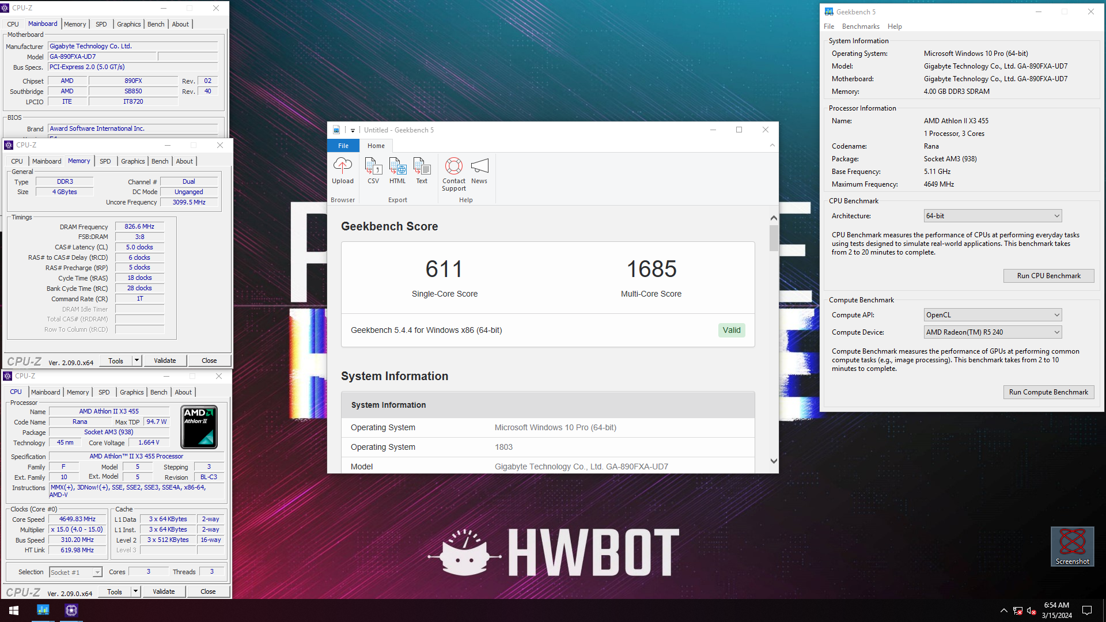
Task: Click the Geekbench 5 window app icon
Action: (829, 12)
